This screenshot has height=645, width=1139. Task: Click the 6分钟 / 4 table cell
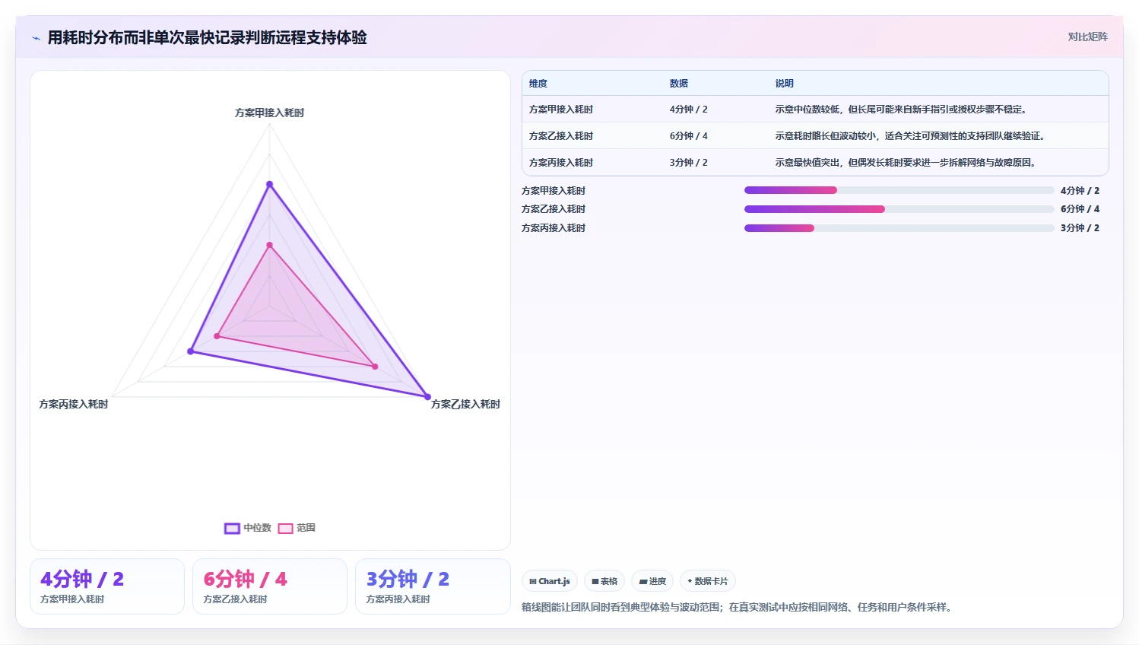point(689,136)
